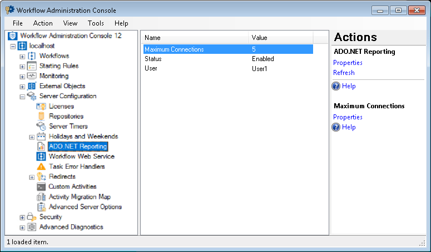
Task: Open Properties under Maximum Connections
Action: tap(348, 117)
